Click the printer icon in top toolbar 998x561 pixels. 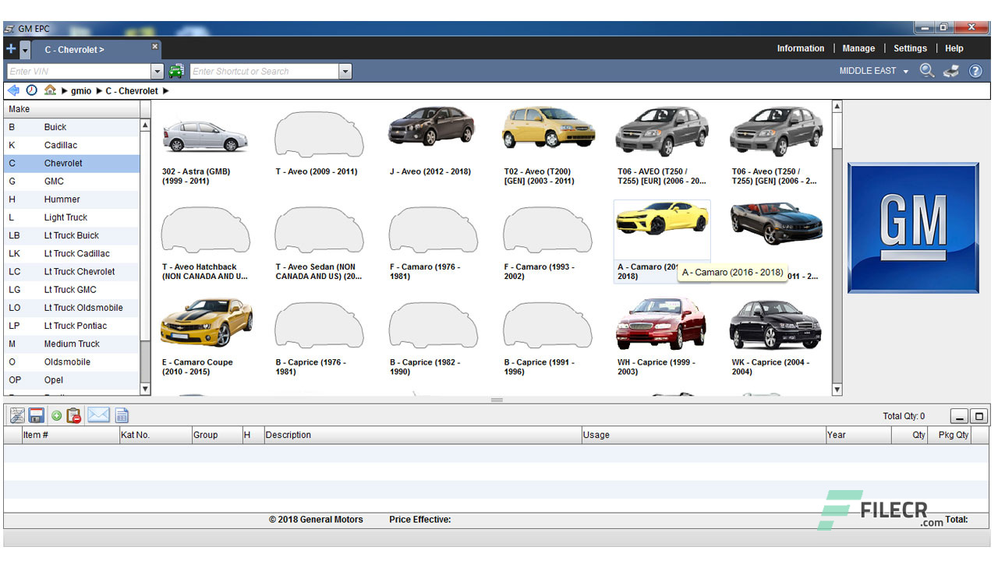pos(950,71)
